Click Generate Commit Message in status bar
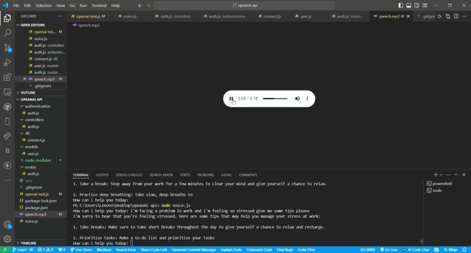This screenshot has height=253, width=471. [194, 250]
